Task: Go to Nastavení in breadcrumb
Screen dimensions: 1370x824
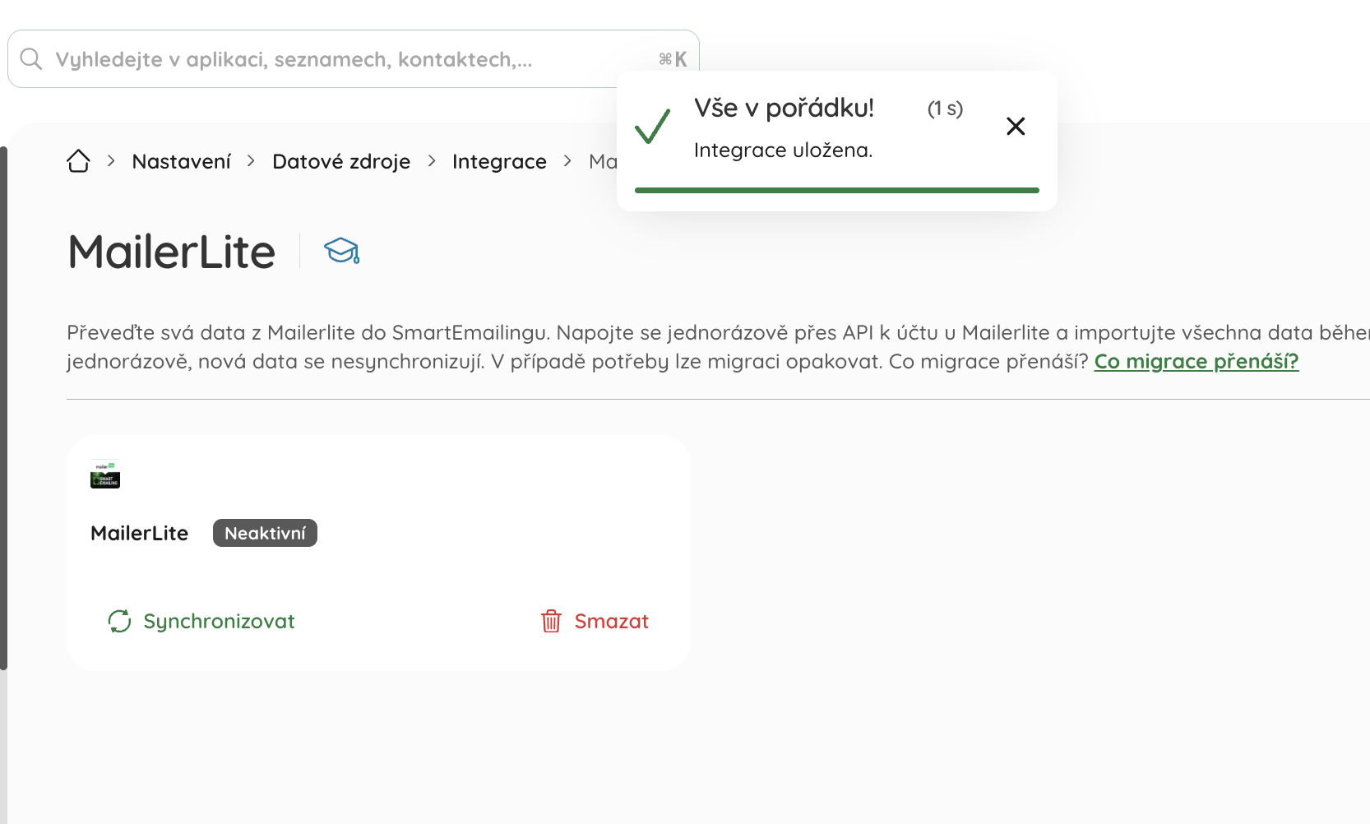Action: coord(182,161)
